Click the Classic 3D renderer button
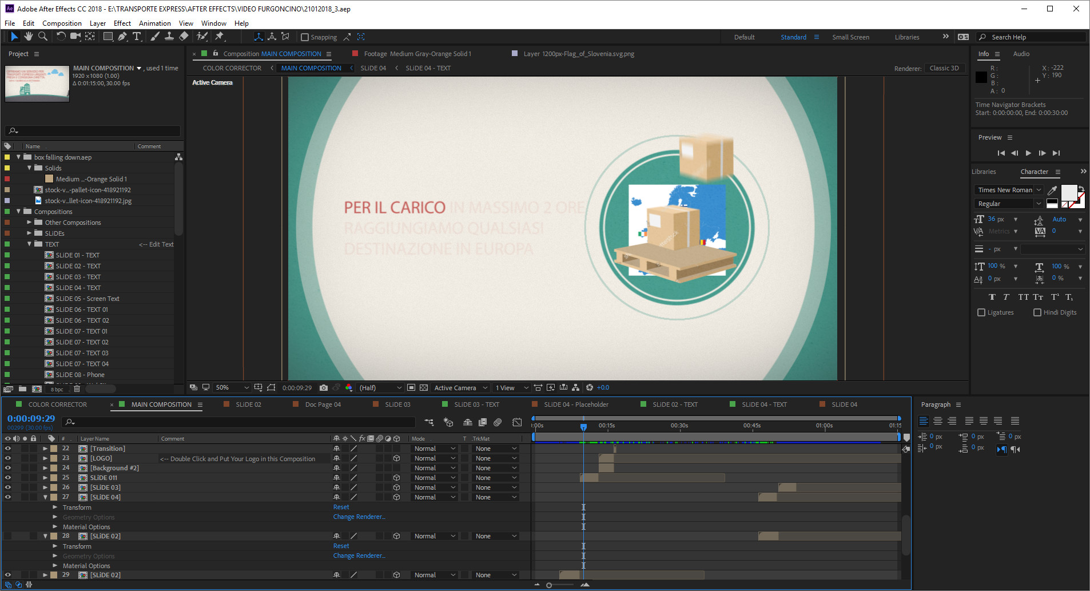This screenshot has height=591, width=1090. click(944, 68)
